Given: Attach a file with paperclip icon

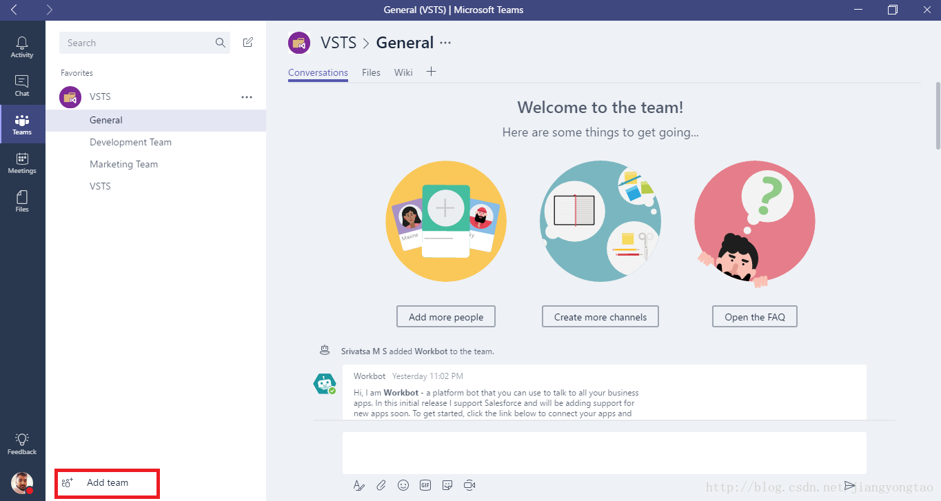Looking at the screenshot, I should [381, 485].
